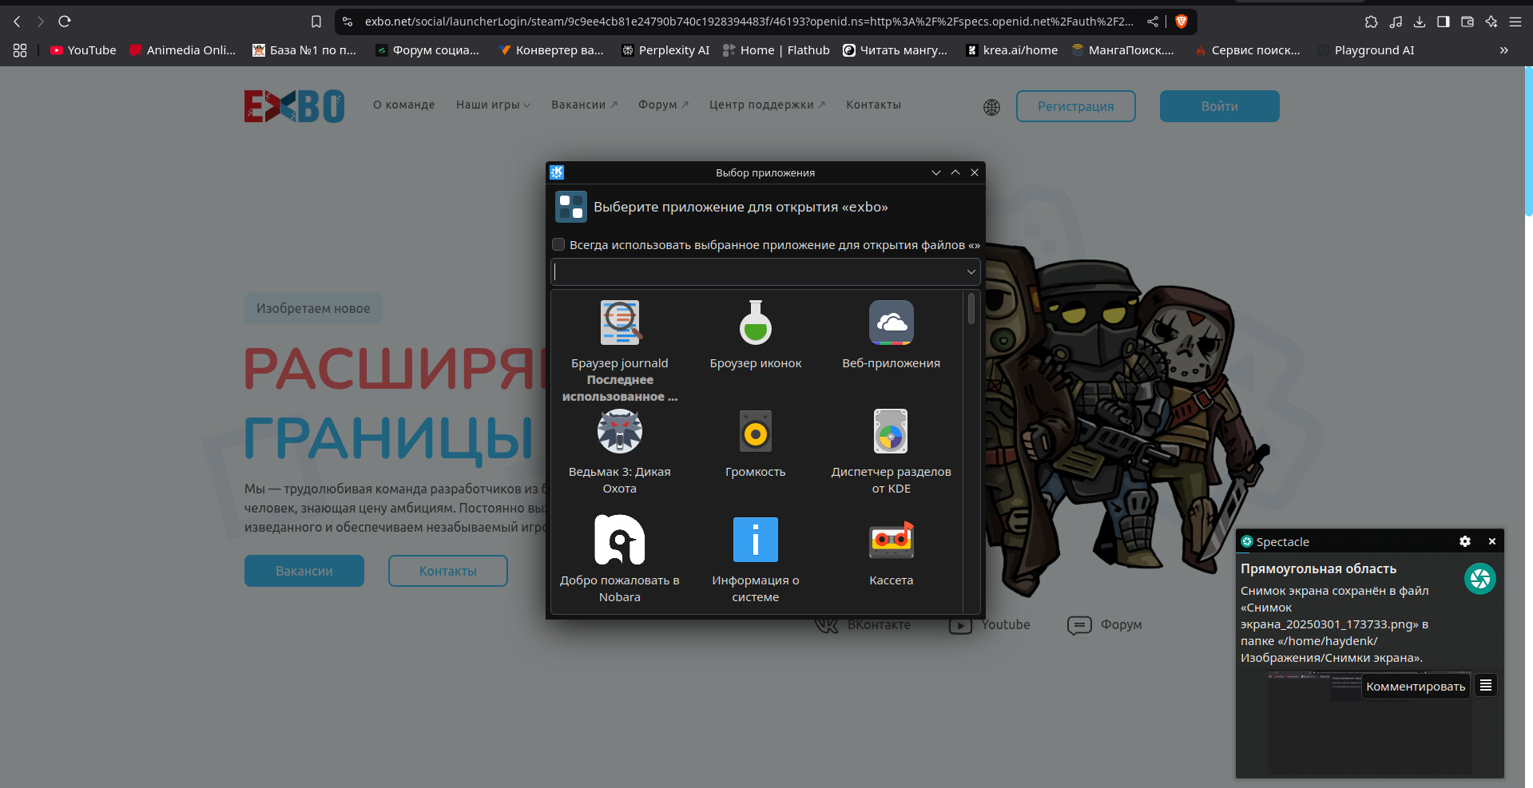
Task: Select Браузер journald application icon
Action: click(620, 323)
